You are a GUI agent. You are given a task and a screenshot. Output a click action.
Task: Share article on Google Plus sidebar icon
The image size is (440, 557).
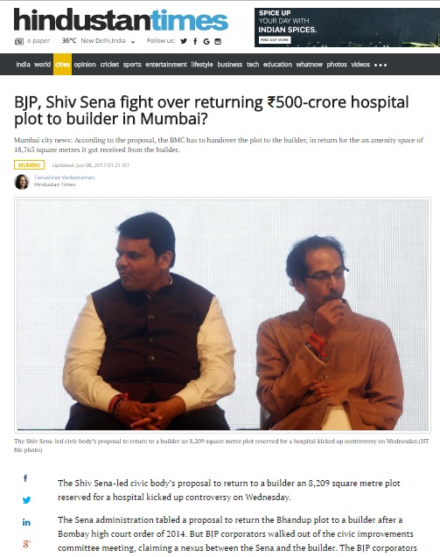click(x=26, y=544)
